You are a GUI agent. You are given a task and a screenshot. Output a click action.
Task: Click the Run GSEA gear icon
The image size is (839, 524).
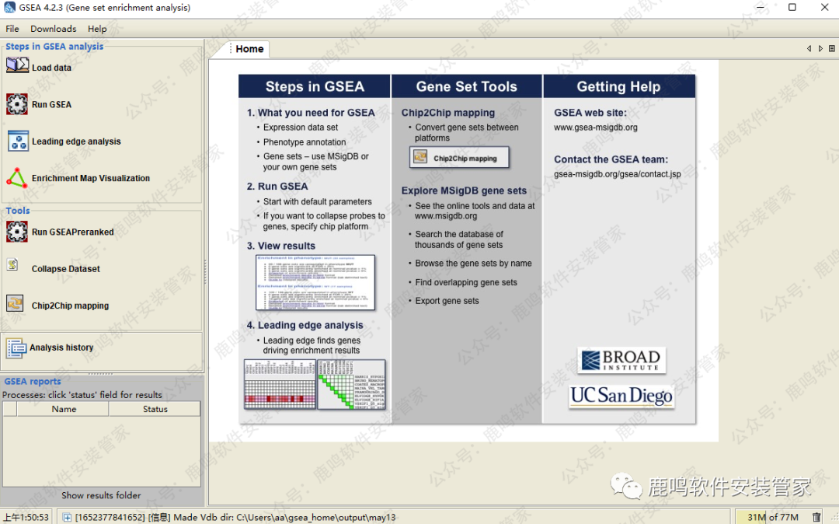[x=17, y=104]
